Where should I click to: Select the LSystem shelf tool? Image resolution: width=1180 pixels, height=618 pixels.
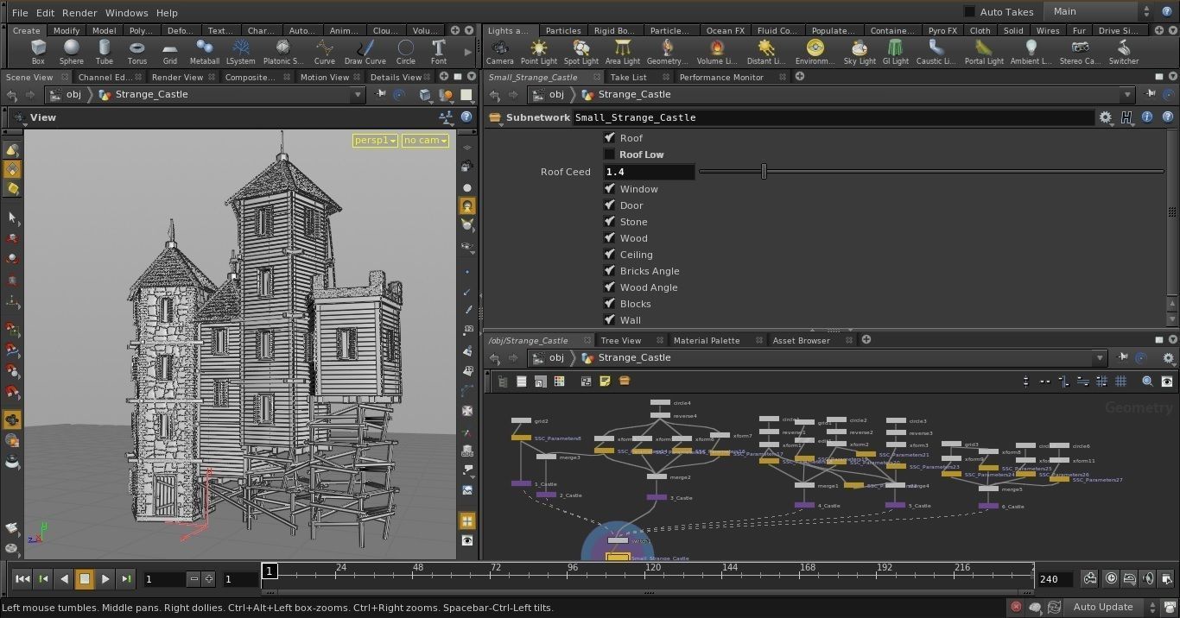240,52
